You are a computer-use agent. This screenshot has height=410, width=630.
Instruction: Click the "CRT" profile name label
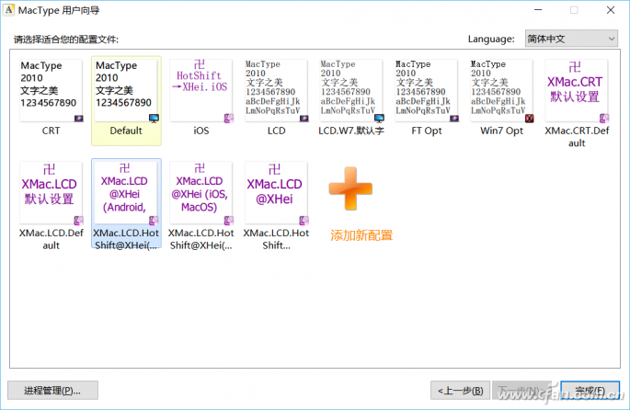(x=51, y=131)
